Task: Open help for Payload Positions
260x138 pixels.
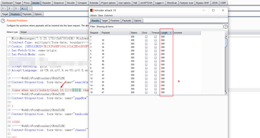Action: click(x=3, y=21)
